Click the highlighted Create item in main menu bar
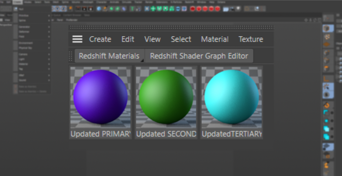Viewport: 342px width, 176px height. point(18,2)
